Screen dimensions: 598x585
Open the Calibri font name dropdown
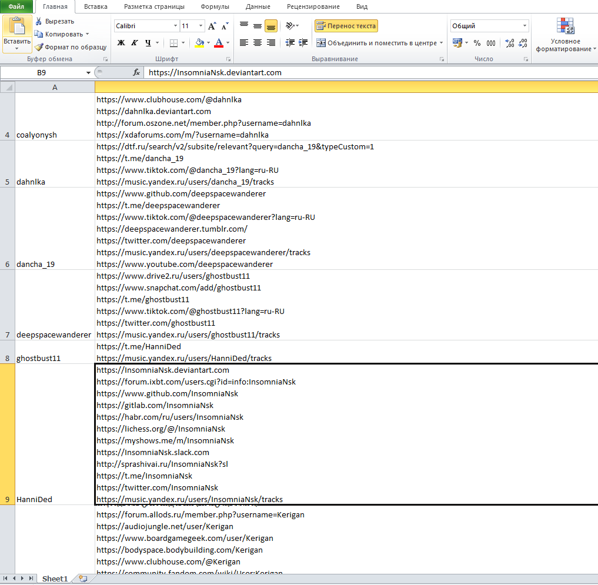coord(175,26)
